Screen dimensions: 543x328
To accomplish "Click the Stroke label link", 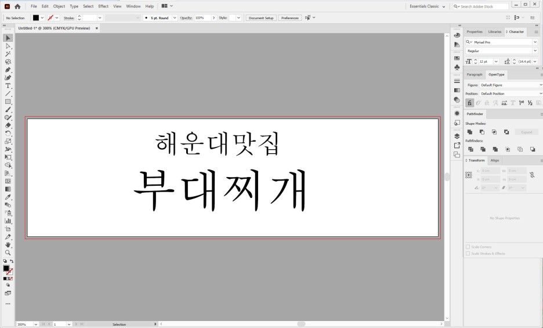I will coord(69,17).
